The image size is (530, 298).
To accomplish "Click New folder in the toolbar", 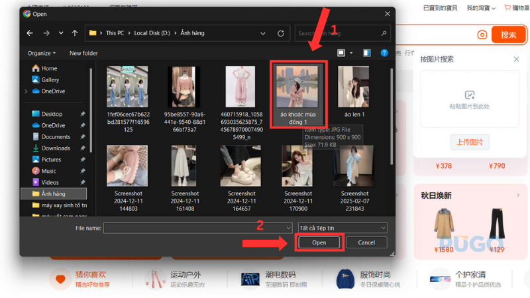I will [x=83, y=53].
